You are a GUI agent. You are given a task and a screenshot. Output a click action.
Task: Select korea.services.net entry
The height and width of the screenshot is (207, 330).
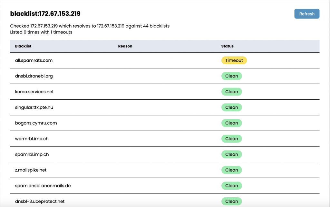pyautogui.click(x=34, y=92)
